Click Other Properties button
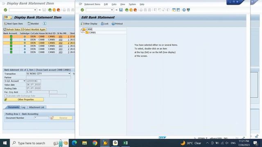Screen dimensions: 262x147 pos(24,100)
